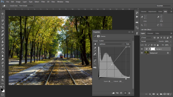The image size is (173, 97).
Task: Click the Curves Input value field
Action: (x=110, y=81)
